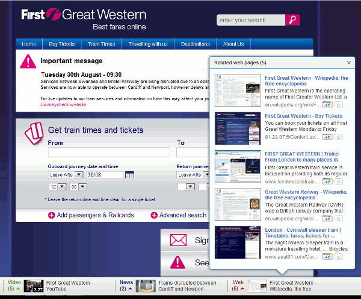Click the pink warning triangle beside Important message
Image resolution: width=361 pixels, height=299 pixels.
click(28, 61)
